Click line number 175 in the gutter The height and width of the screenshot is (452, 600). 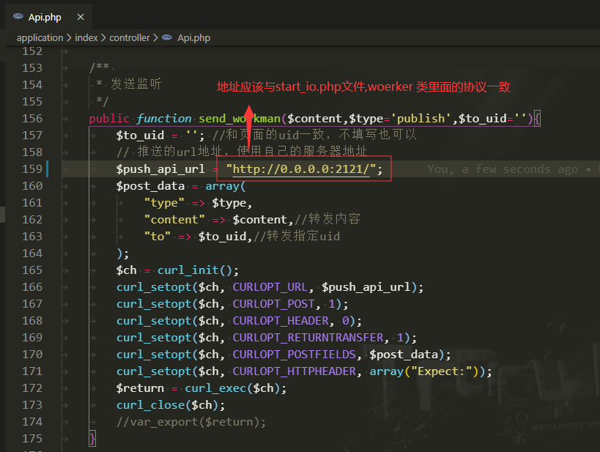32,439
